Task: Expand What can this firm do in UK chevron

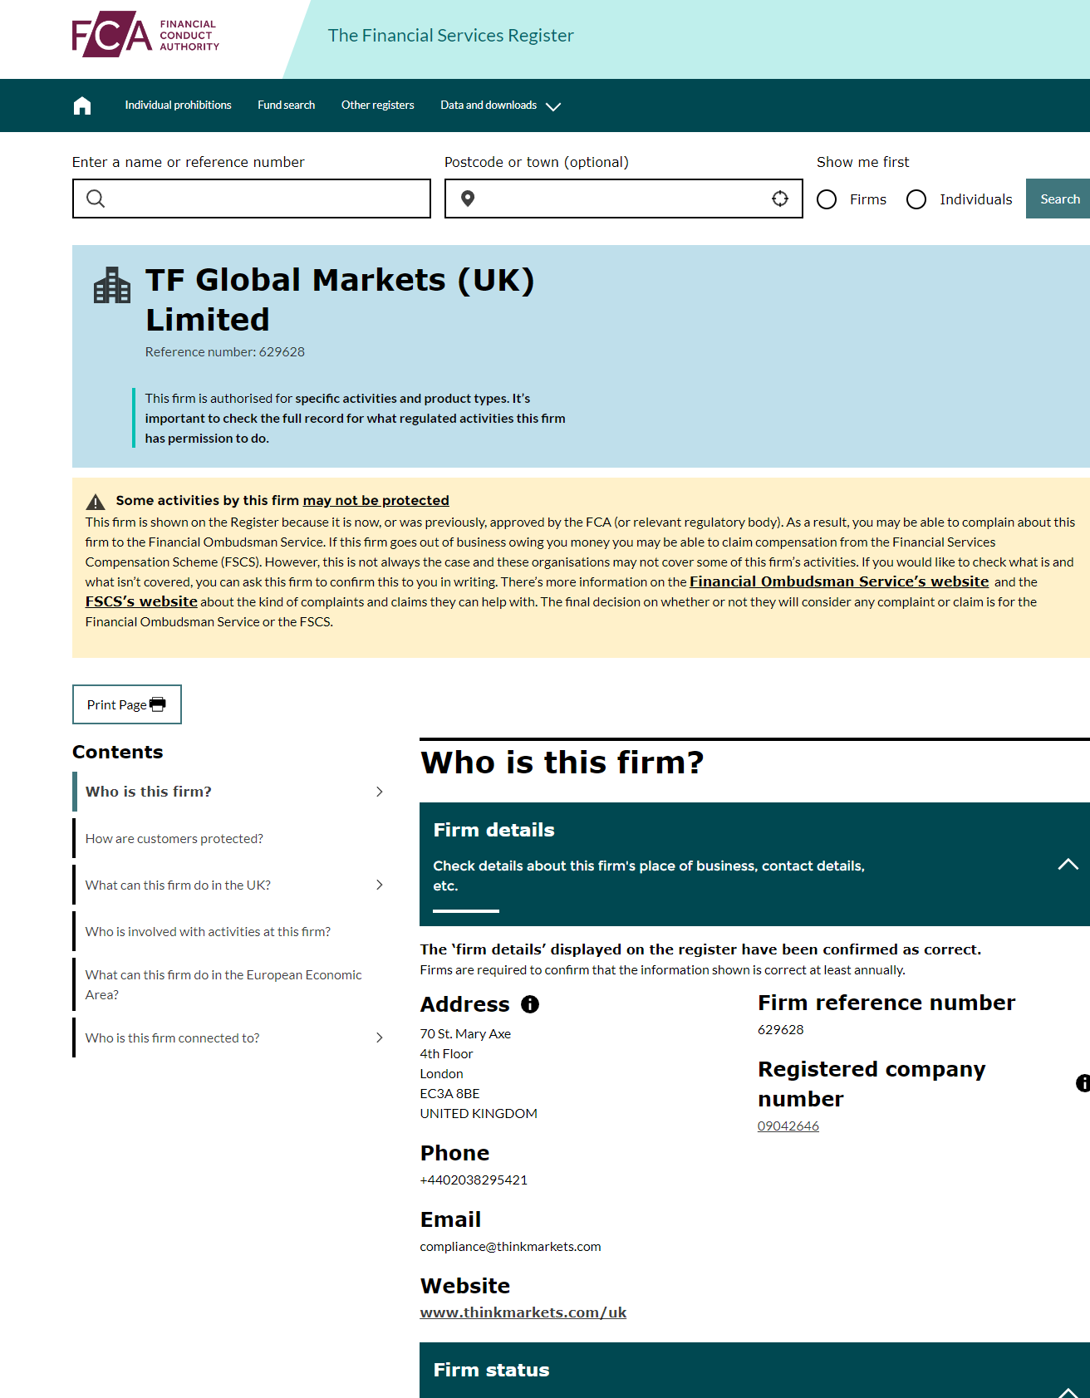Action: click(x=380, y=885)
